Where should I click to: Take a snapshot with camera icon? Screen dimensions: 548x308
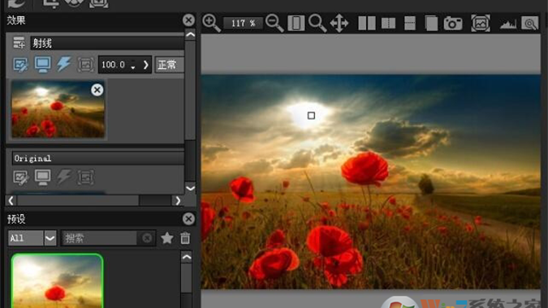pyautogui.click(x=453, y=24)
